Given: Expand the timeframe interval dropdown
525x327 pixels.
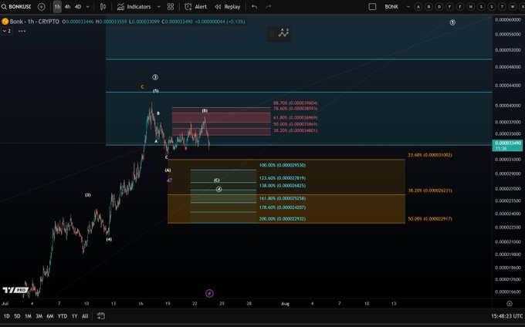Looking at the screenshot, I should click(88, 7).
